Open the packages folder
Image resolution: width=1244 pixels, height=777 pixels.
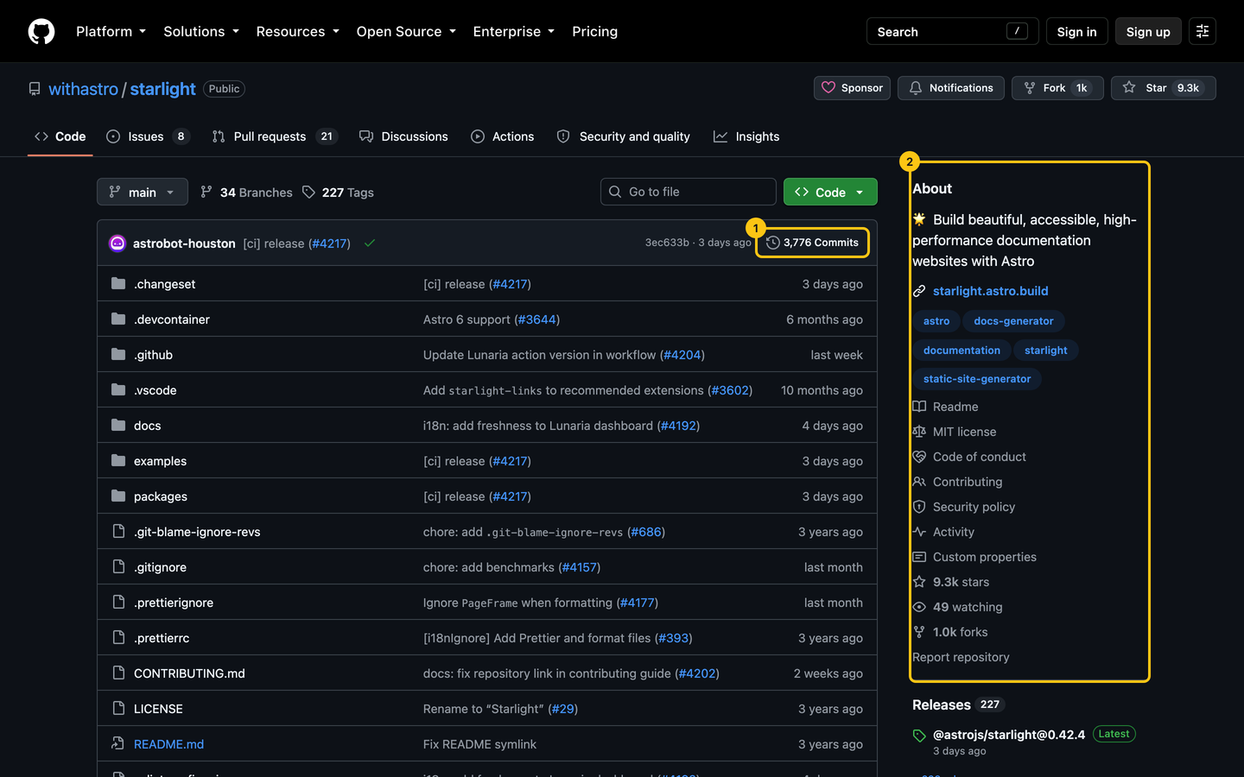click(x=161, y=496)
